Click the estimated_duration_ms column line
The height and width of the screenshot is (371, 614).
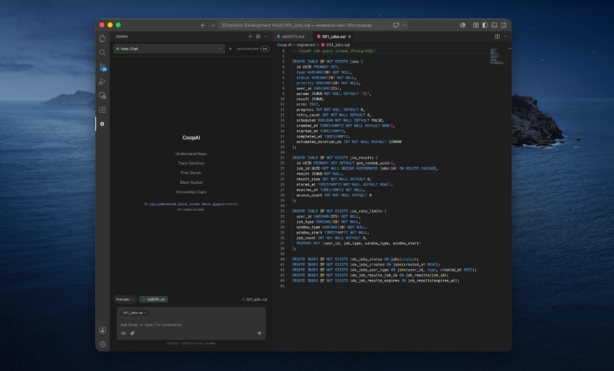(x=349, y=142)
